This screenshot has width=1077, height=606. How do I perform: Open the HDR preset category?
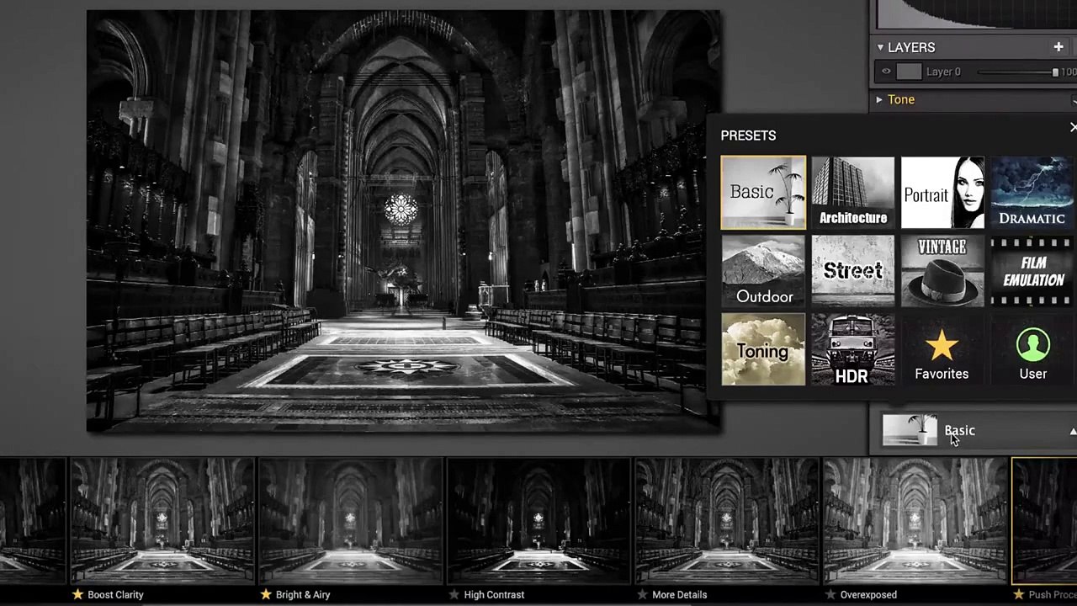(x=852, y=349)
